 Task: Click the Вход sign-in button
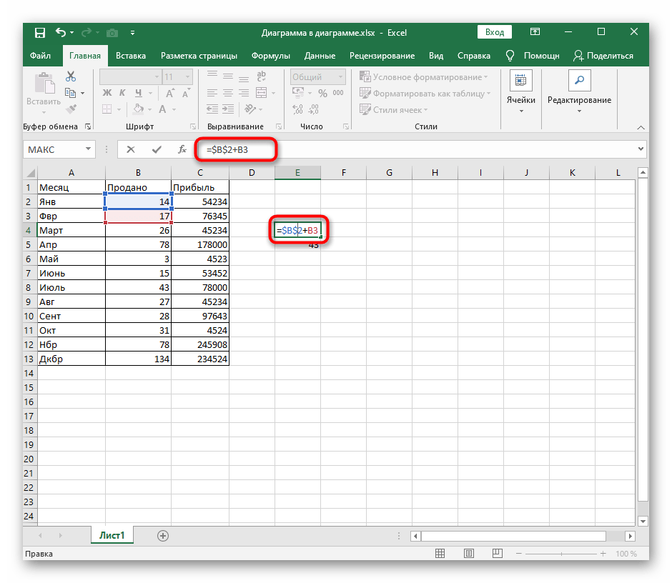click(x=495, y=32)
